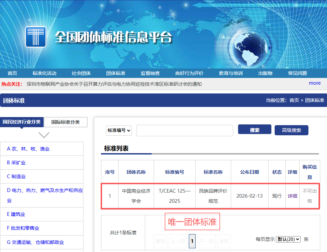Open 标准化活动 in navigation bar
The height and width of the screenshot is (252, 327).
pos(44,73)
